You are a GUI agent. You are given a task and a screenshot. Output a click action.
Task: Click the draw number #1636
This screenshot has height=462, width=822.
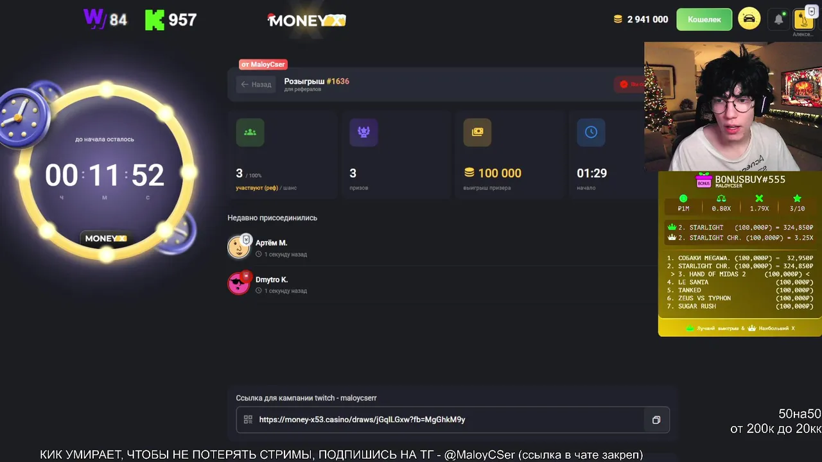click(x=338, y=81)
